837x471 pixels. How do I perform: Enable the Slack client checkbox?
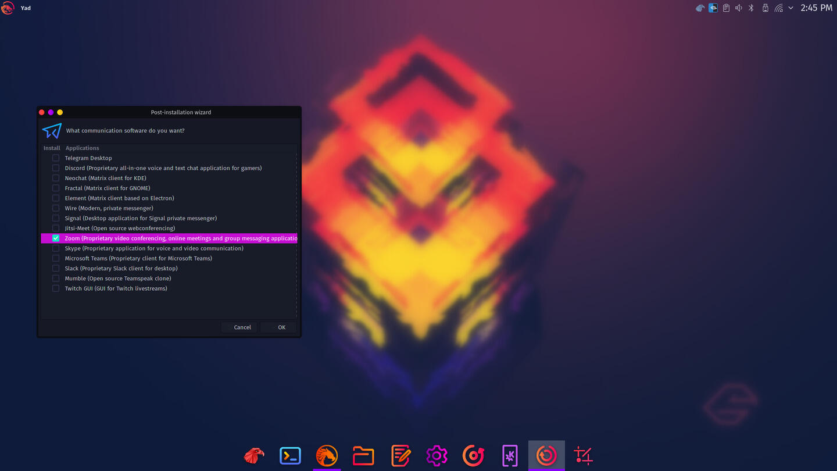coord(56,268)
